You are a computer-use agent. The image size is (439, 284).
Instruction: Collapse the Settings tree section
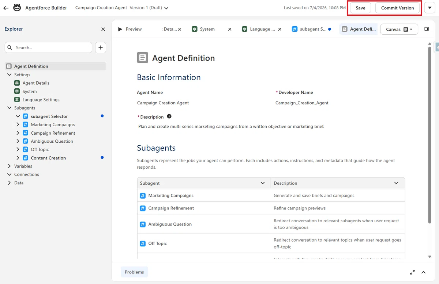pos(9,74)
